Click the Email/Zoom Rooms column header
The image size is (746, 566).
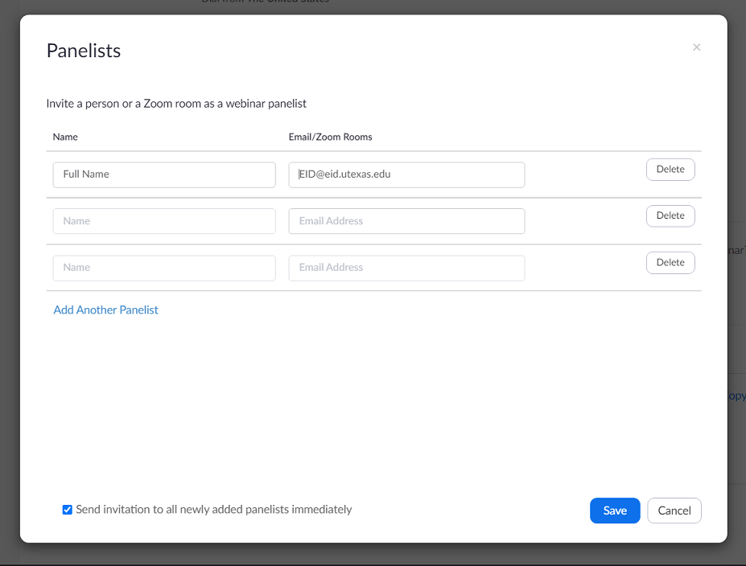point(331,137)
